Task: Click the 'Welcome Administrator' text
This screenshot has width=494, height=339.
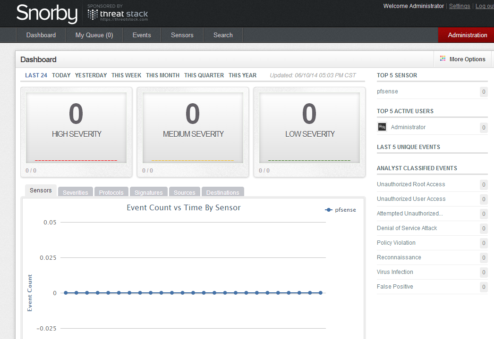Action: [x=413, y=6]
